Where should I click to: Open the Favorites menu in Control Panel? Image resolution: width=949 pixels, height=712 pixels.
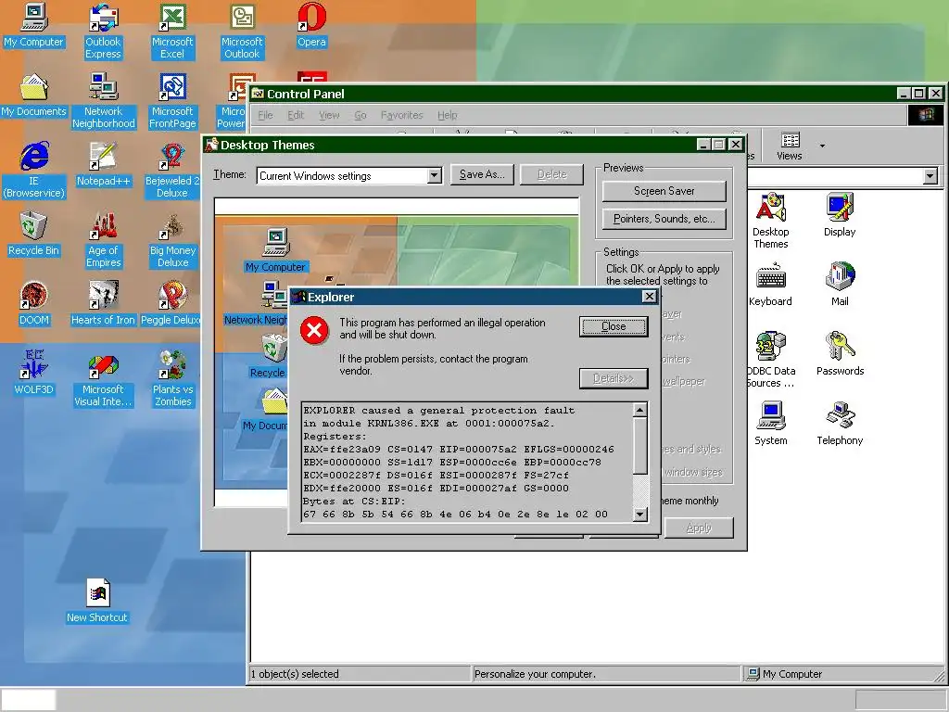tap(402, 115)
